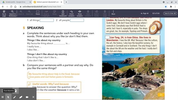Fill in the 'all people' answer box
The width and height of the screenshot is (178, 100).
[77, 20]
